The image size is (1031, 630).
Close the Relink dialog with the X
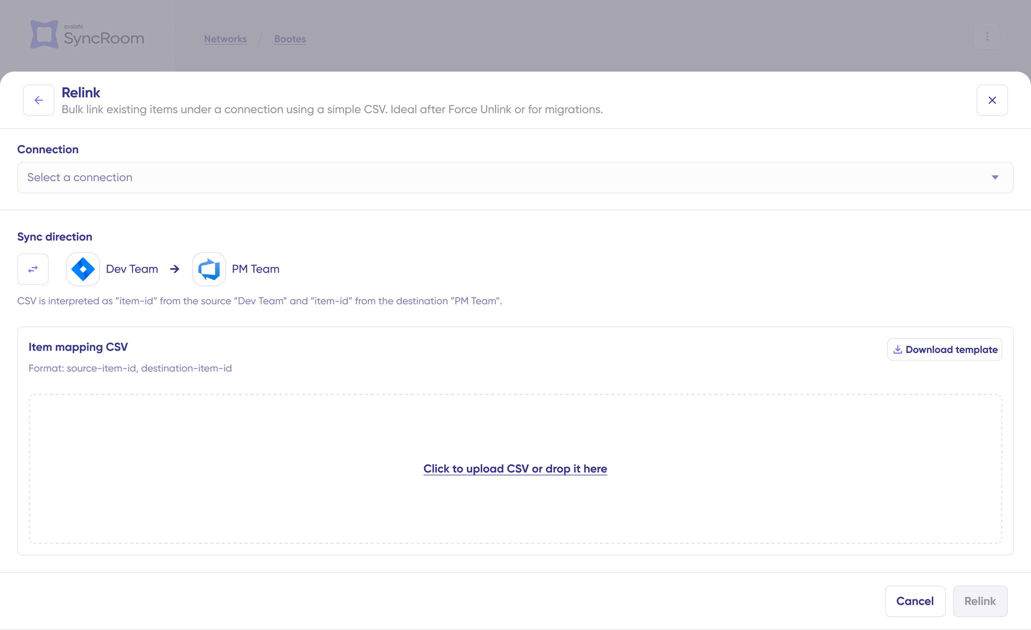tap(992, 100)
